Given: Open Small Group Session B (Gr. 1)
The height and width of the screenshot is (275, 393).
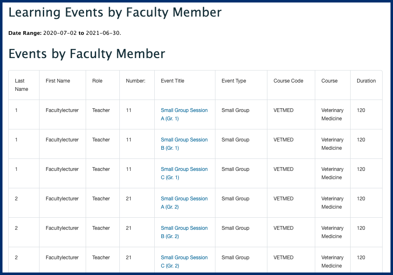Looking at the screenshot, I should 184,144.
